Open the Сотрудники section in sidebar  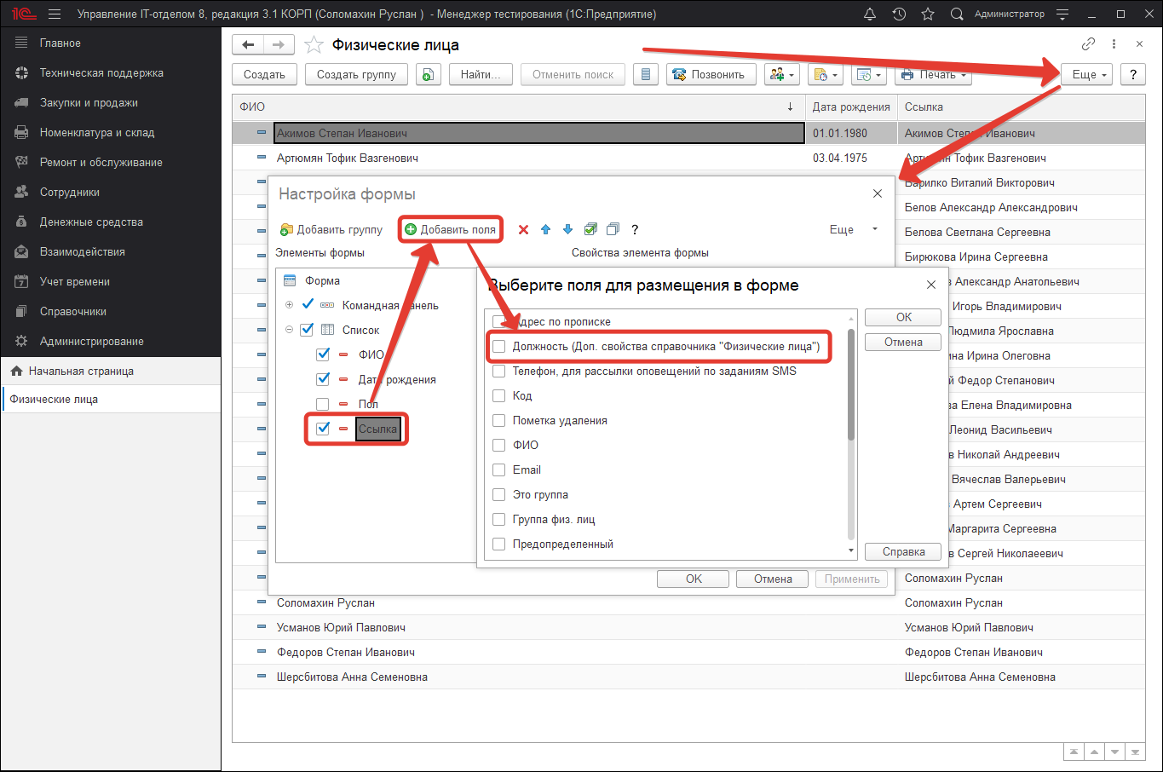70,193
